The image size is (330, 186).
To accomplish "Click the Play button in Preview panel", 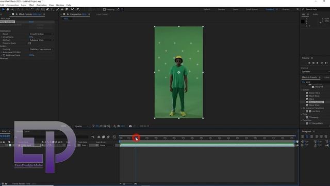I will (x=318, y=63).
